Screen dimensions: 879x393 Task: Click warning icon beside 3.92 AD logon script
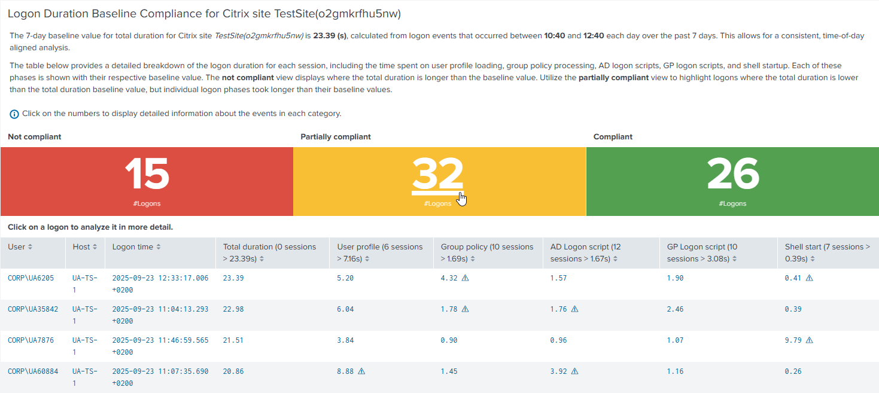[x=574, y=371]
